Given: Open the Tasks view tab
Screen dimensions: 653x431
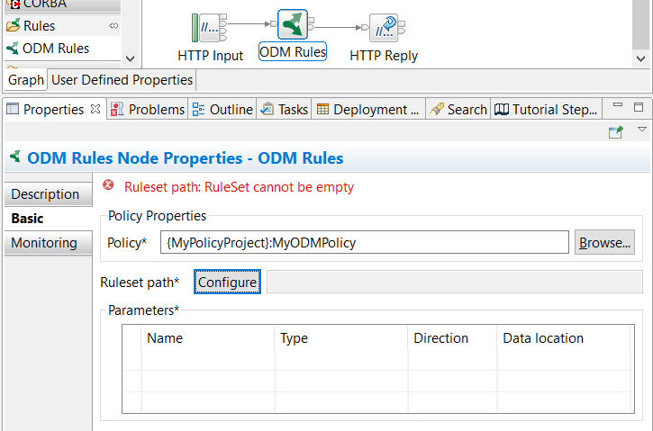Looking at the screenshot, I should tap(284, 110).
